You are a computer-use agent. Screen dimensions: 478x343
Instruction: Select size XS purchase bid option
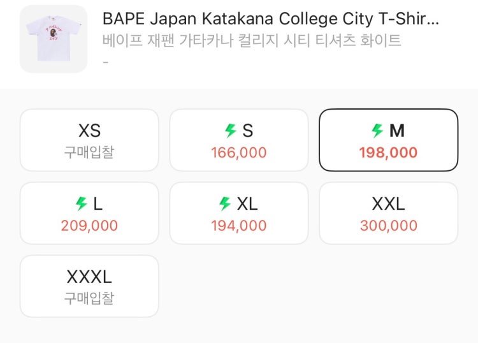coord(89,140)
